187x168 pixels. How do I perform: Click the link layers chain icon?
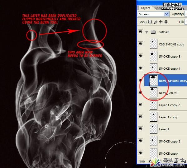pos(142,161)
